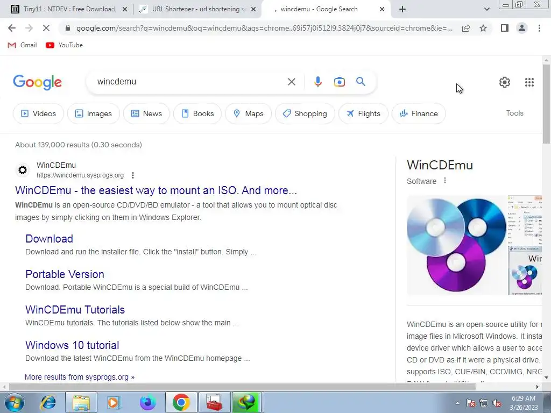Filter results by Books
This screenshot has height=413, width=551.
[197, 113]
